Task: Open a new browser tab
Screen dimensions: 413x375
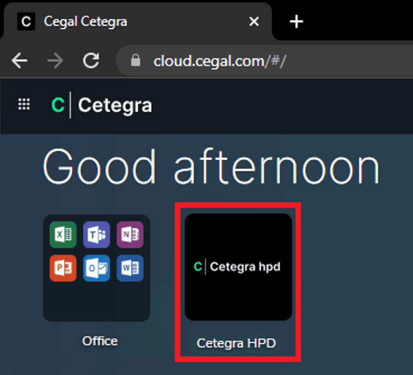Action: pyautogui.click(x=296, y=21)
